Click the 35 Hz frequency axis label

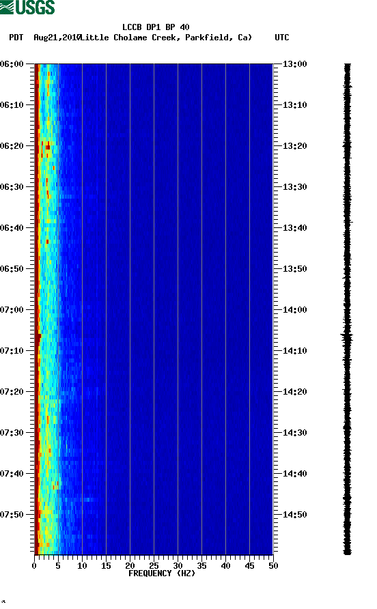click(x=201, y=565)
